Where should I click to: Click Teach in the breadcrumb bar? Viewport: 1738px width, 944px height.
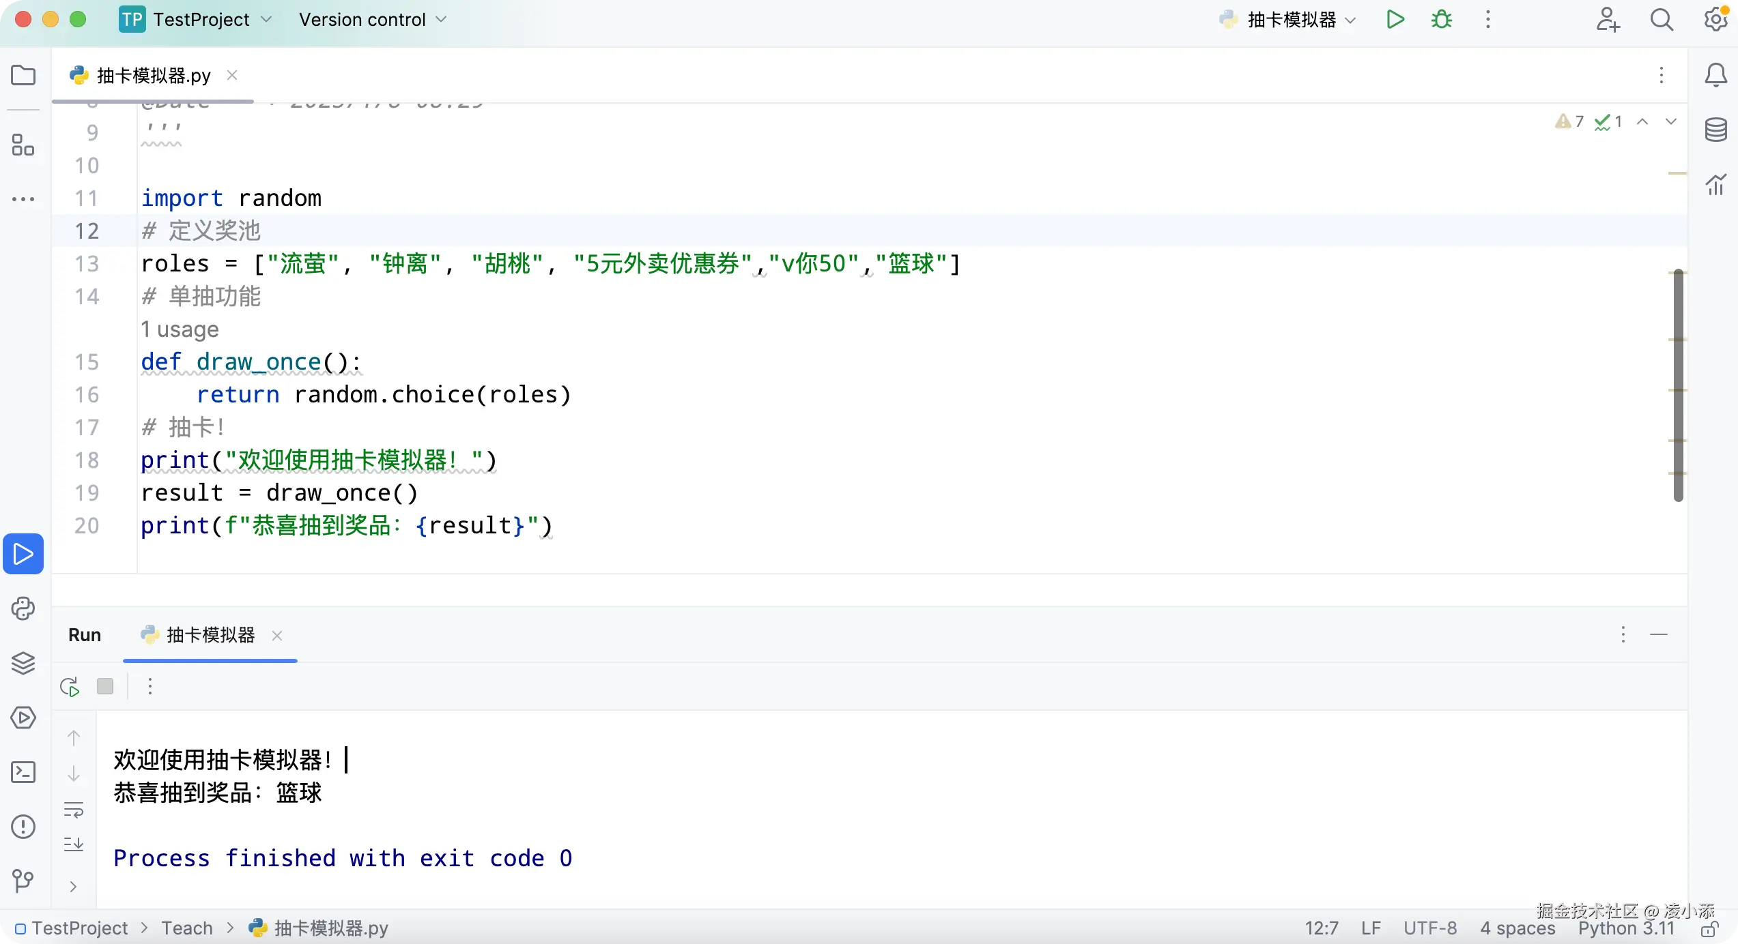[x=187, y=928]
